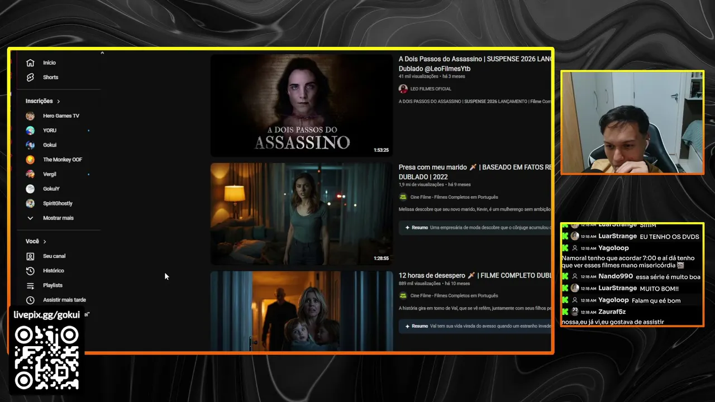Screen dimensions: 715x402
Task: Open the Hero Games TV channel avatar
Action: (30, 116)
